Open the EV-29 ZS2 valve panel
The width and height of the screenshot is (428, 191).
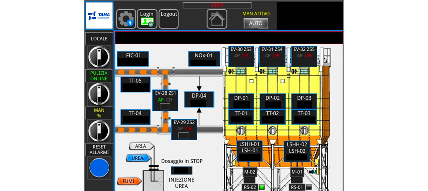184,129
